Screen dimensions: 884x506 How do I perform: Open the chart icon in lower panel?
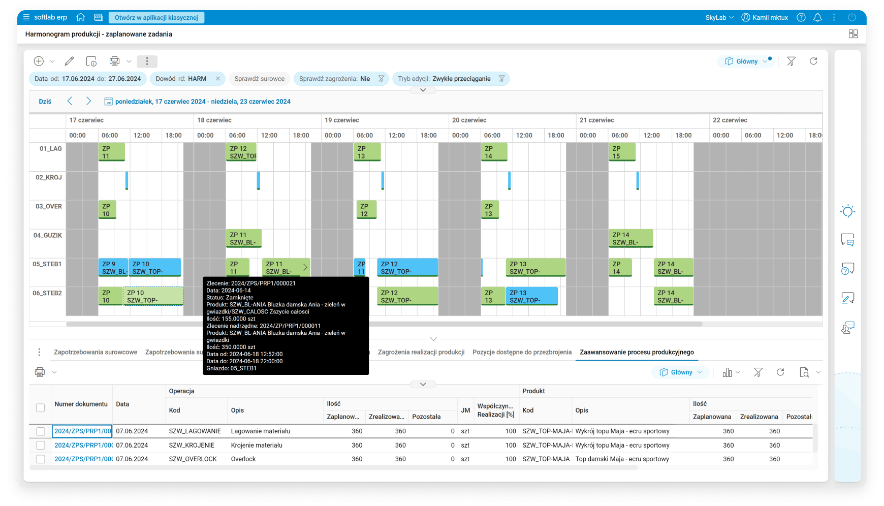728,372
